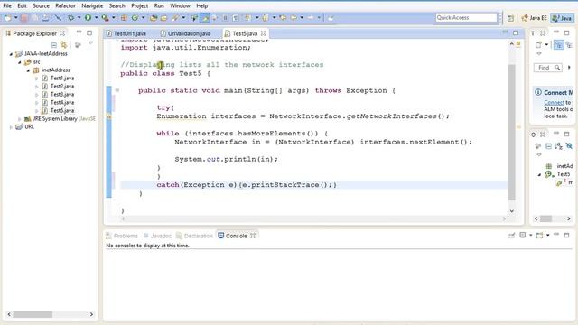
Task: Click the Back navigation arrow icon
Action: (294, 18)
